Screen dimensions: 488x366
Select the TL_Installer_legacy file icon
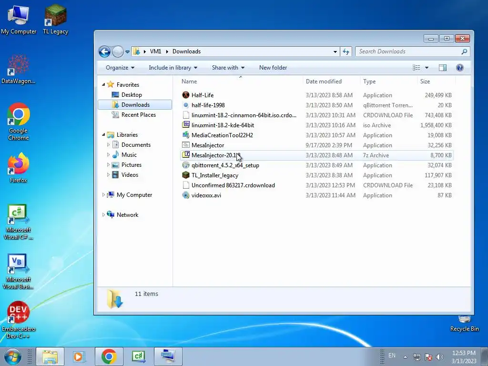click(x=186, y=175)
